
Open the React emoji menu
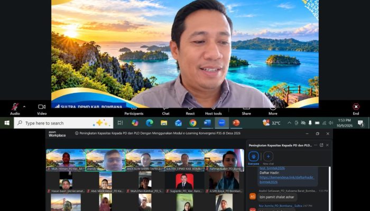[190, 112]
